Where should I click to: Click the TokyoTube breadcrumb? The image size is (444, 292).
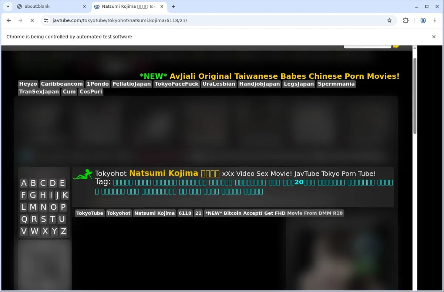90,213
